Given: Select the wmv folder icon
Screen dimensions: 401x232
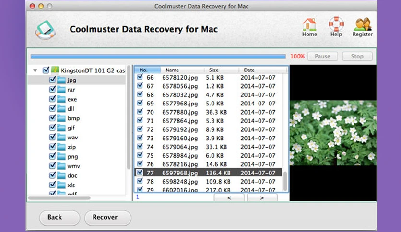Looking at the screenshot, I should 61,166.
